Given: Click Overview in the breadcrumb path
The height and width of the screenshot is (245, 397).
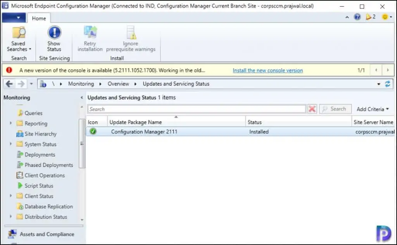Looking at the screenshot, I should pyautogui.click(x=118, y=84).
